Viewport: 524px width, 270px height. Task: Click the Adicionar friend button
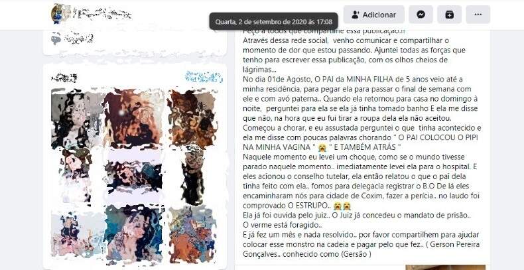tap(373, 15)
